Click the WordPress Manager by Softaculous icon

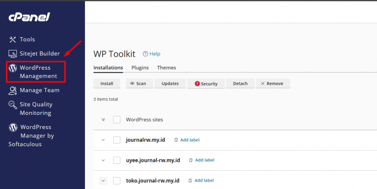pos(13,127)
